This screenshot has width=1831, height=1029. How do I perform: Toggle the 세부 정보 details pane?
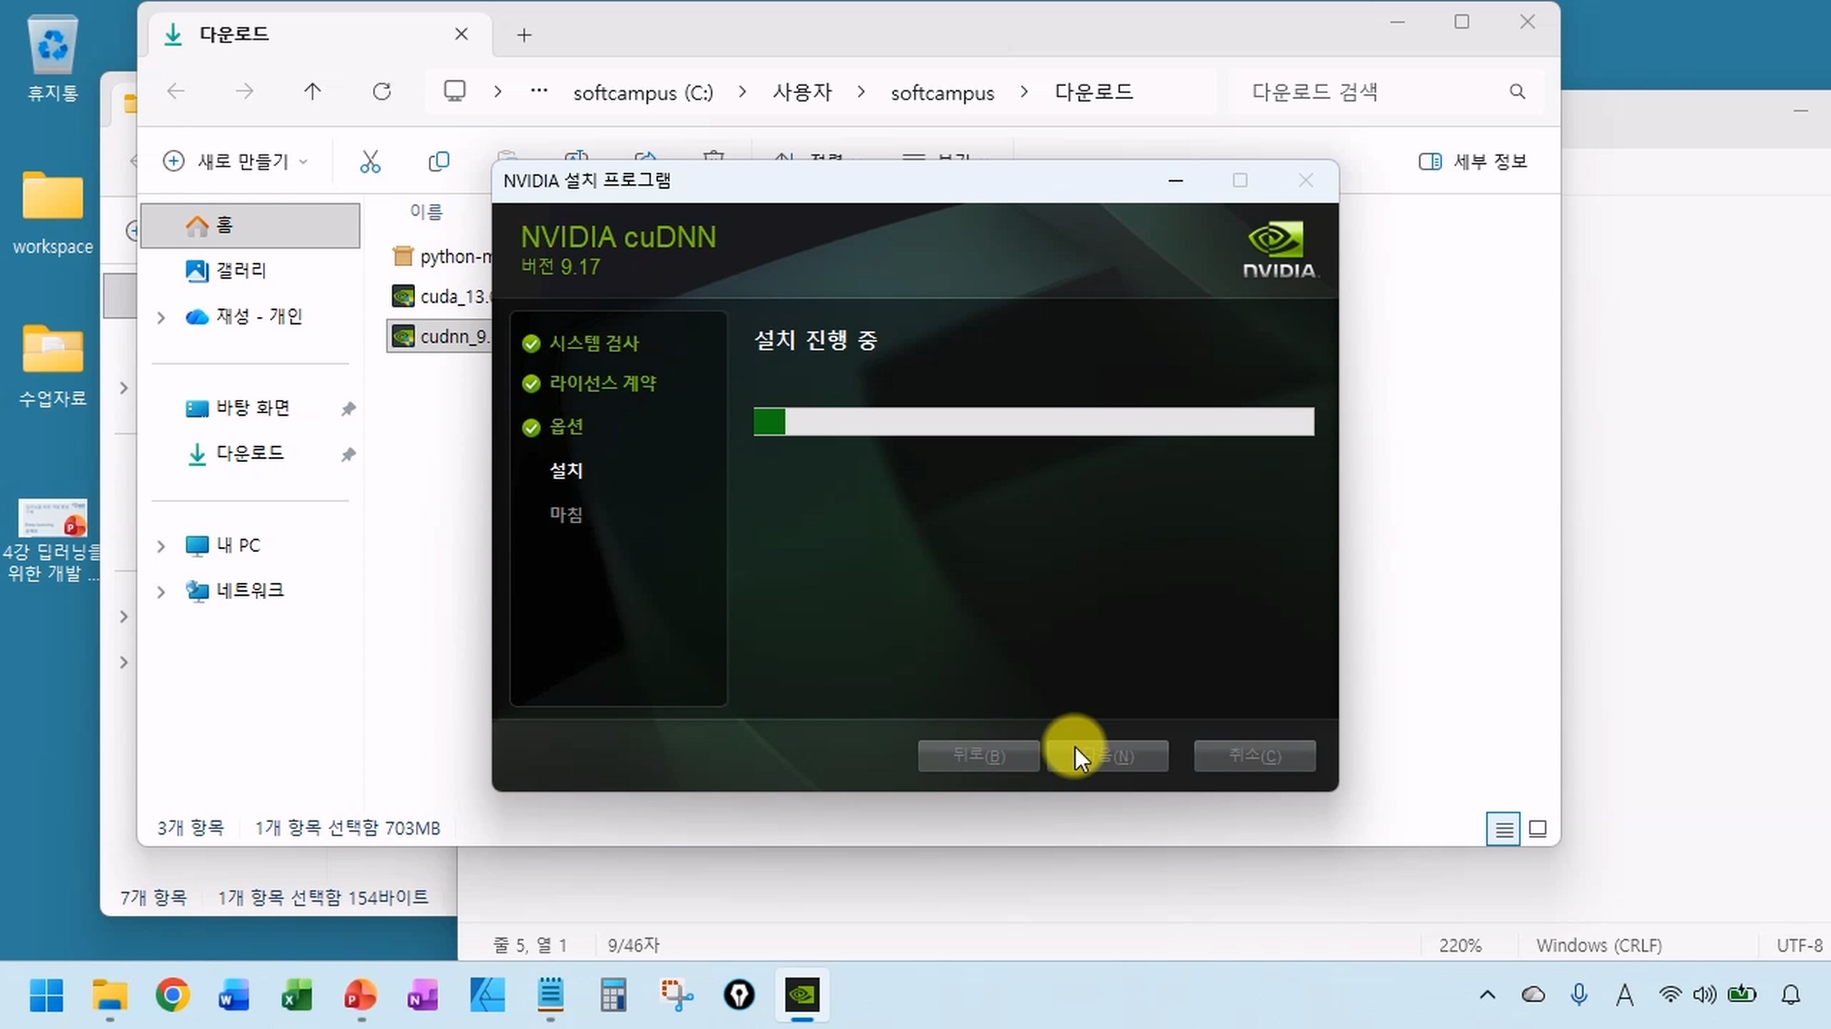coord(1472,162)
